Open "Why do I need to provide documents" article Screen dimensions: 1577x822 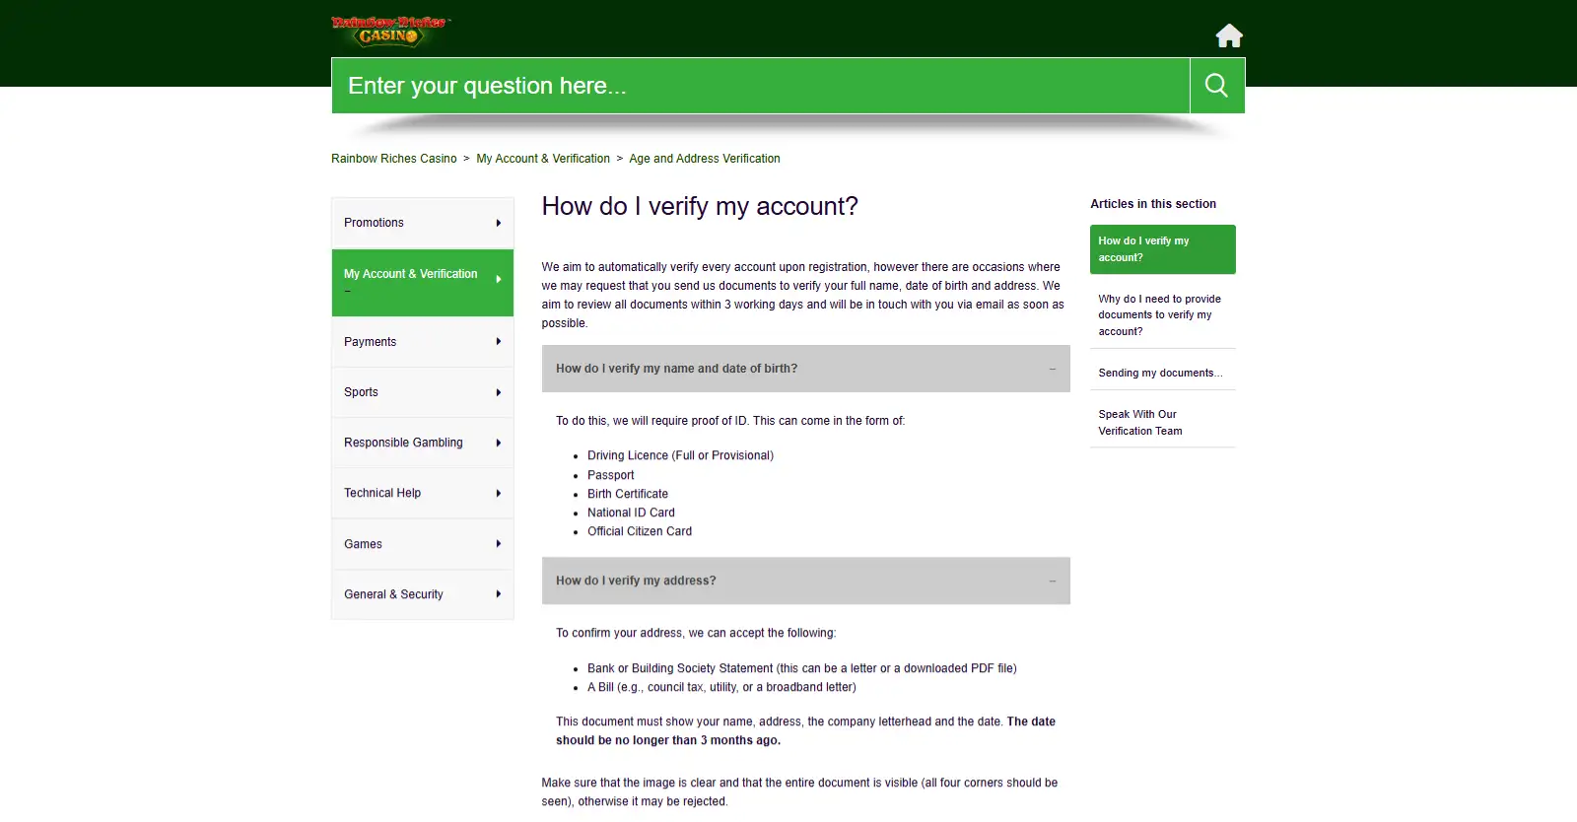[x=1162, y=315]
